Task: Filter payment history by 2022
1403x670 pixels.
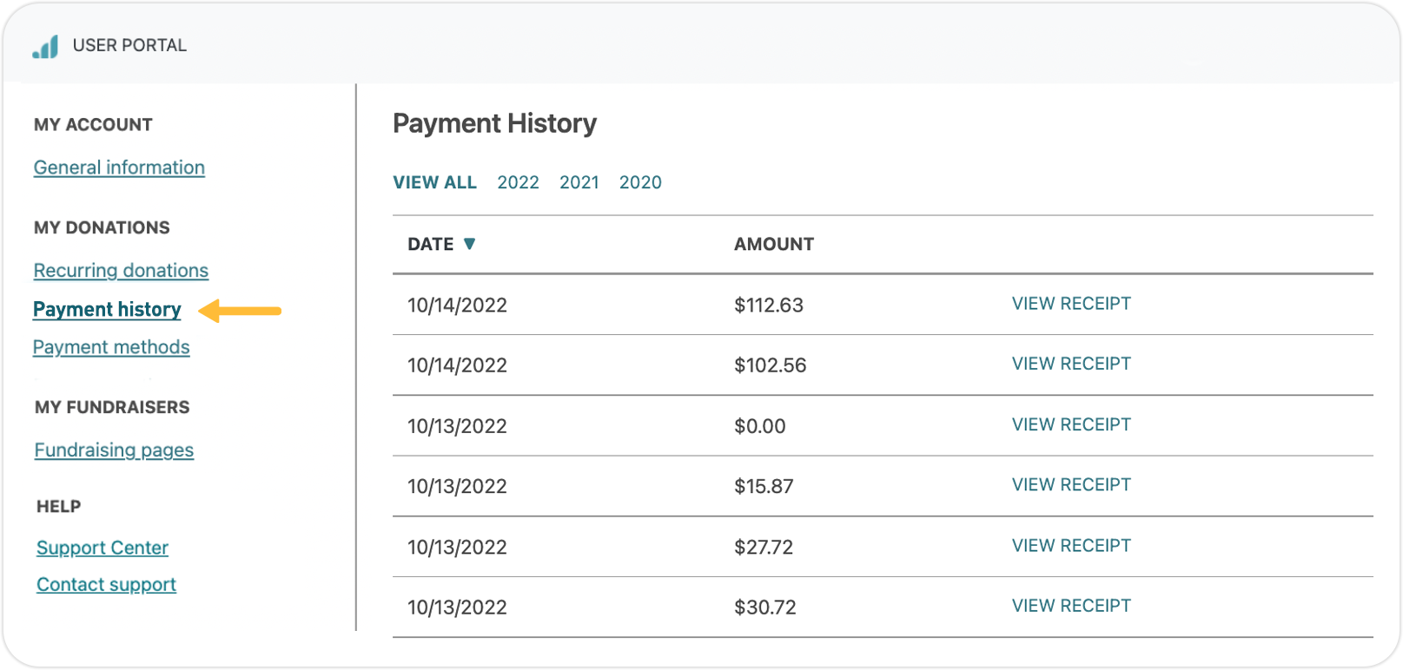Action: pyautogui.click(x=518, y=182)
